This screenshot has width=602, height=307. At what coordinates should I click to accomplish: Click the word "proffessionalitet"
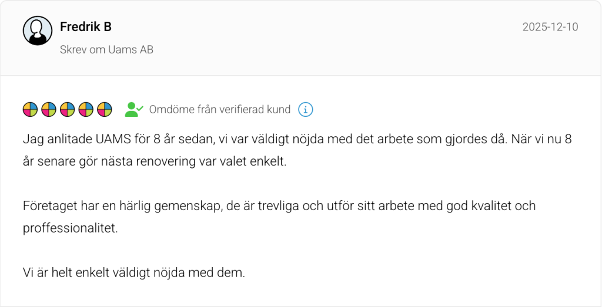[x=71, y=228]
